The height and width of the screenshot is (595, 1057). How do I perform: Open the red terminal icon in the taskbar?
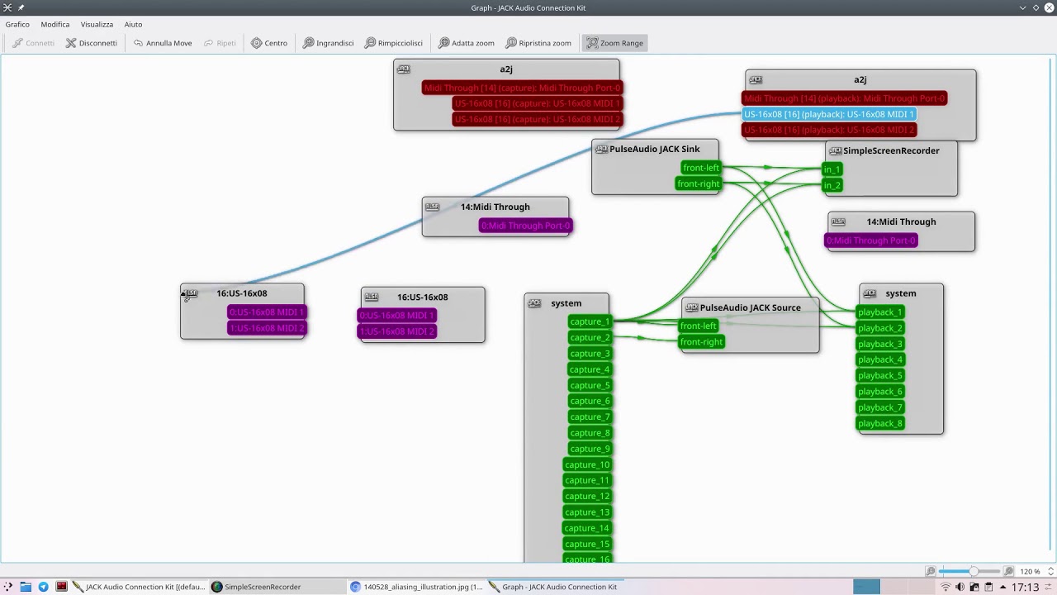tap(62, 587)
